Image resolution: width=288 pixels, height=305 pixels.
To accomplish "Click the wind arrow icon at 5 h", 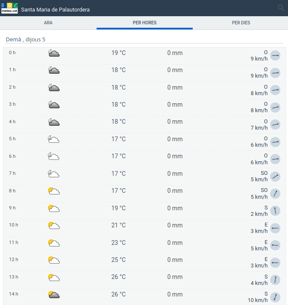I will pos(275,142).
